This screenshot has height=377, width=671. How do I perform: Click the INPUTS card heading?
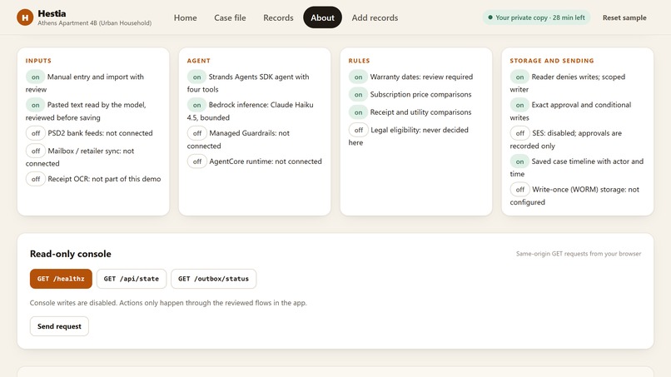[38, 61]
